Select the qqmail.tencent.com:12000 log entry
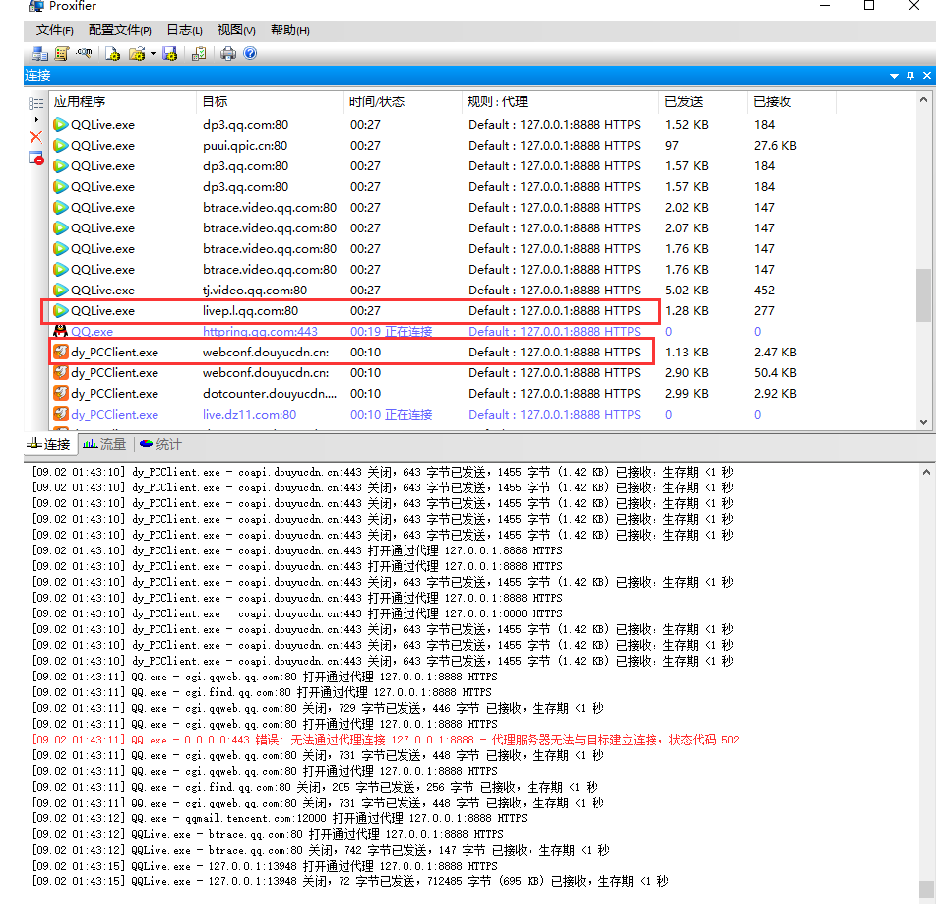This screenshot has height=904, width=936. 280,818
